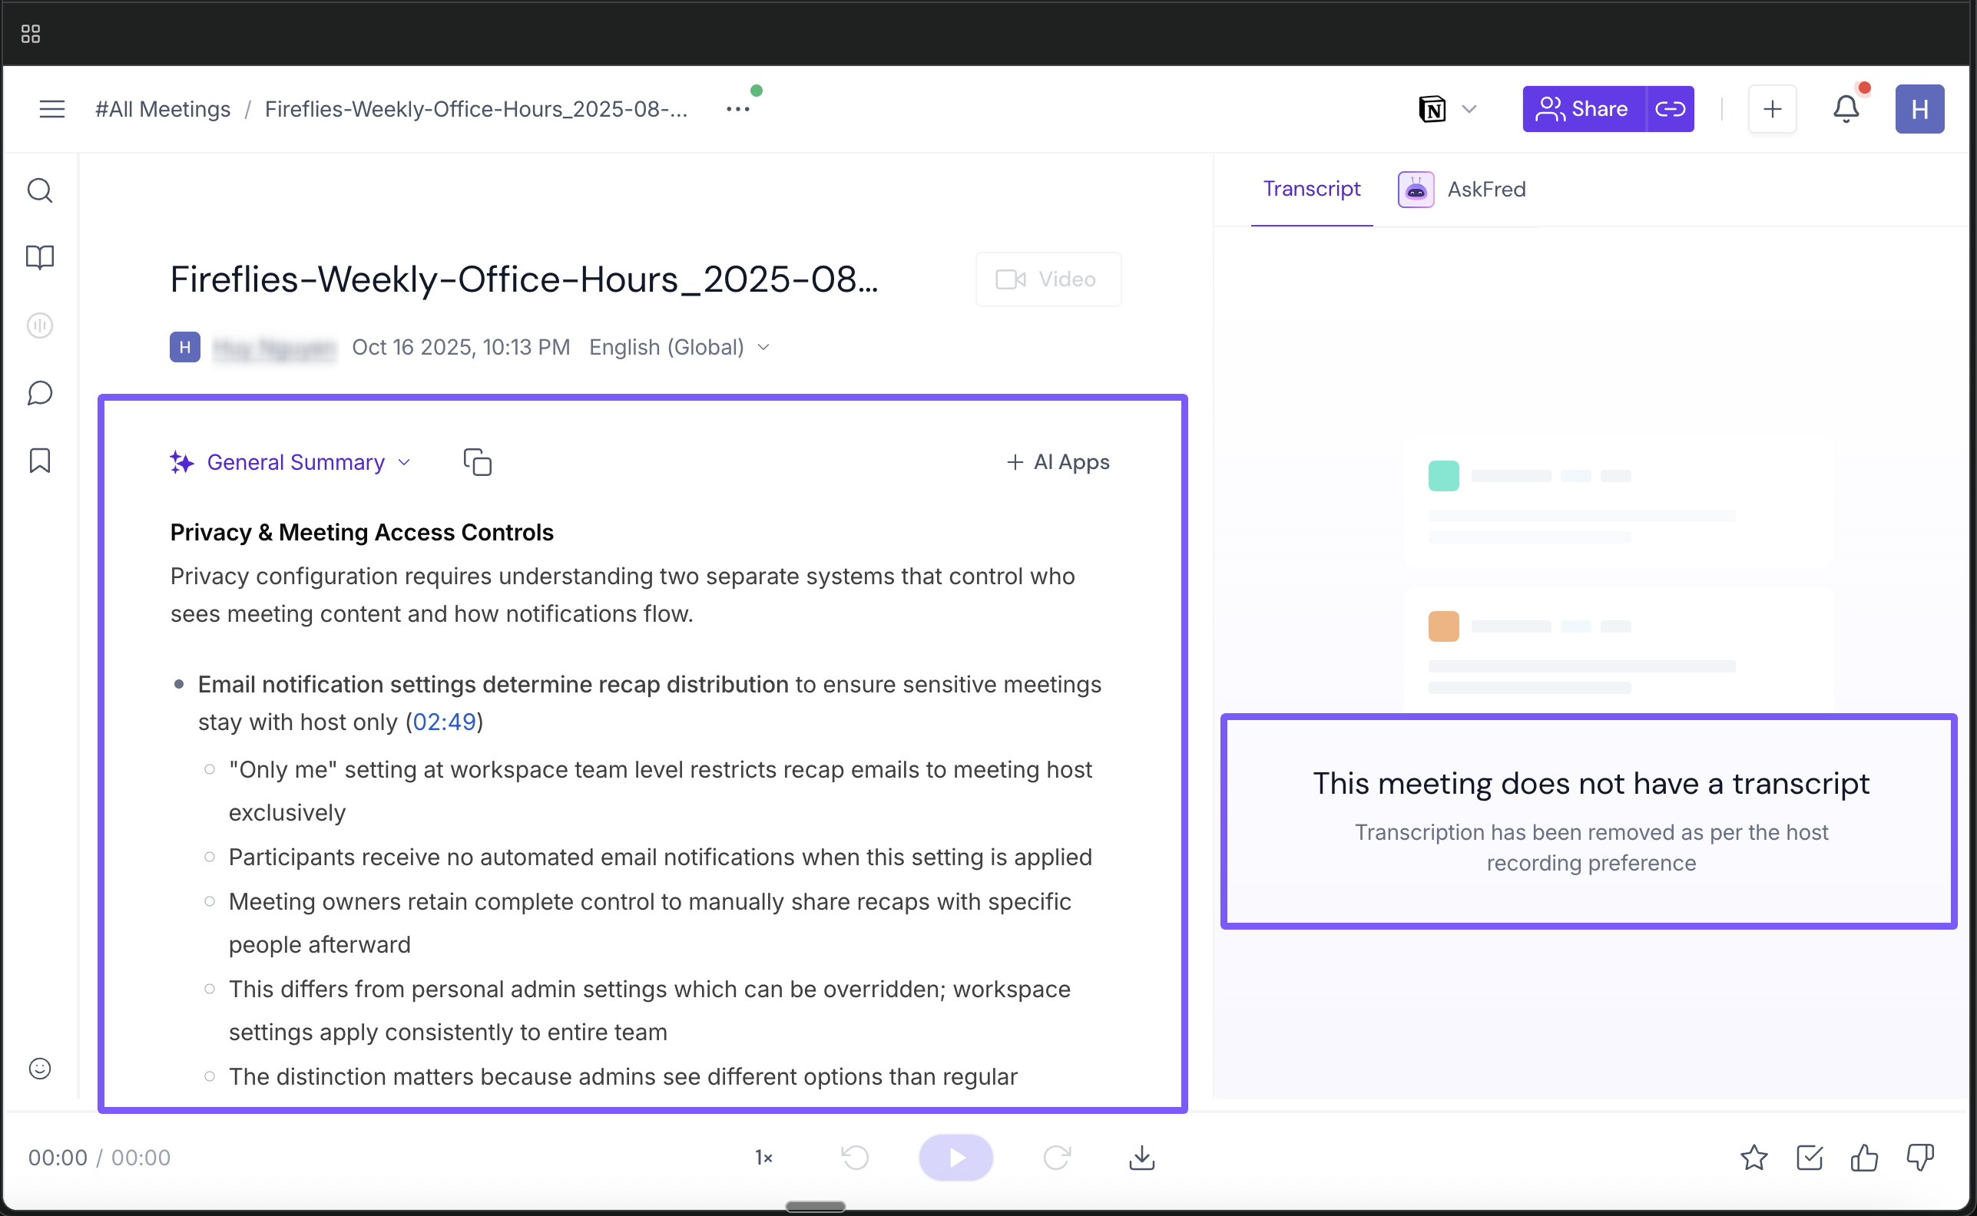
Task: Toggle the thumbs up feedback
Action: click(x=1863, y=1158)
